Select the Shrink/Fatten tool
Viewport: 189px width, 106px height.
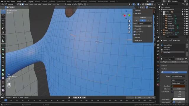click(x=3, y=86)
